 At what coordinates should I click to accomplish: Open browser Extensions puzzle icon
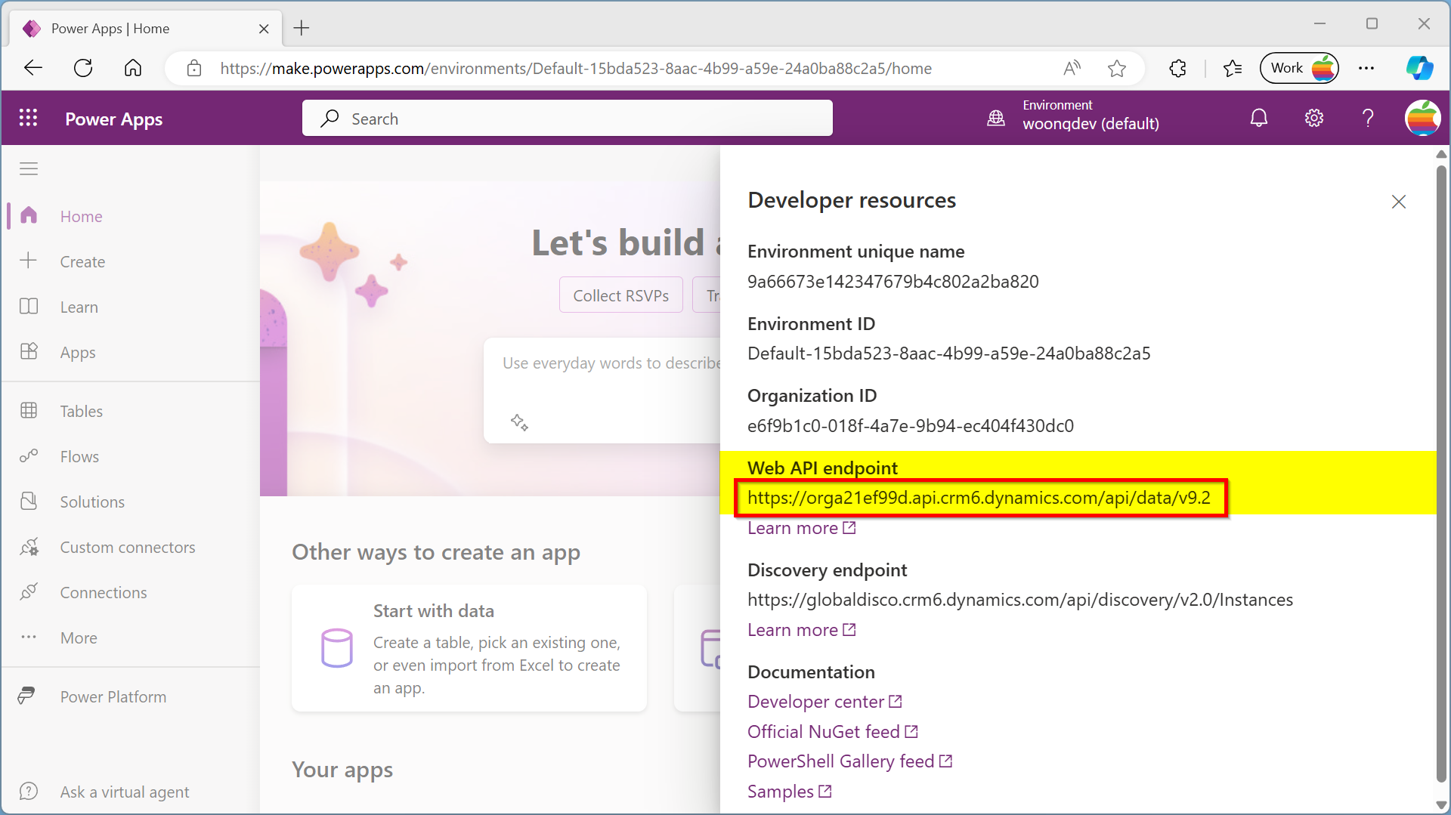[1178, 69]
